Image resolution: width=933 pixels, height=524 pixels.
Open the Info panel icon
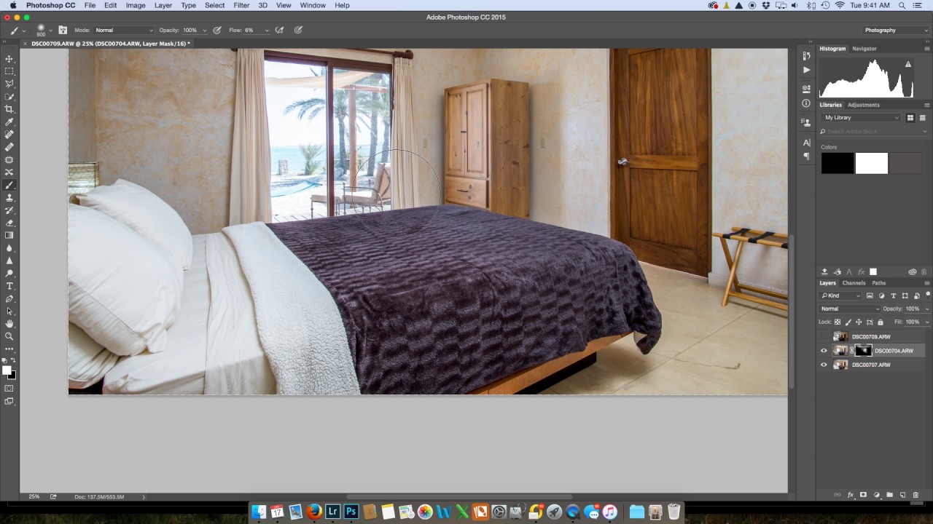[806, 103]
